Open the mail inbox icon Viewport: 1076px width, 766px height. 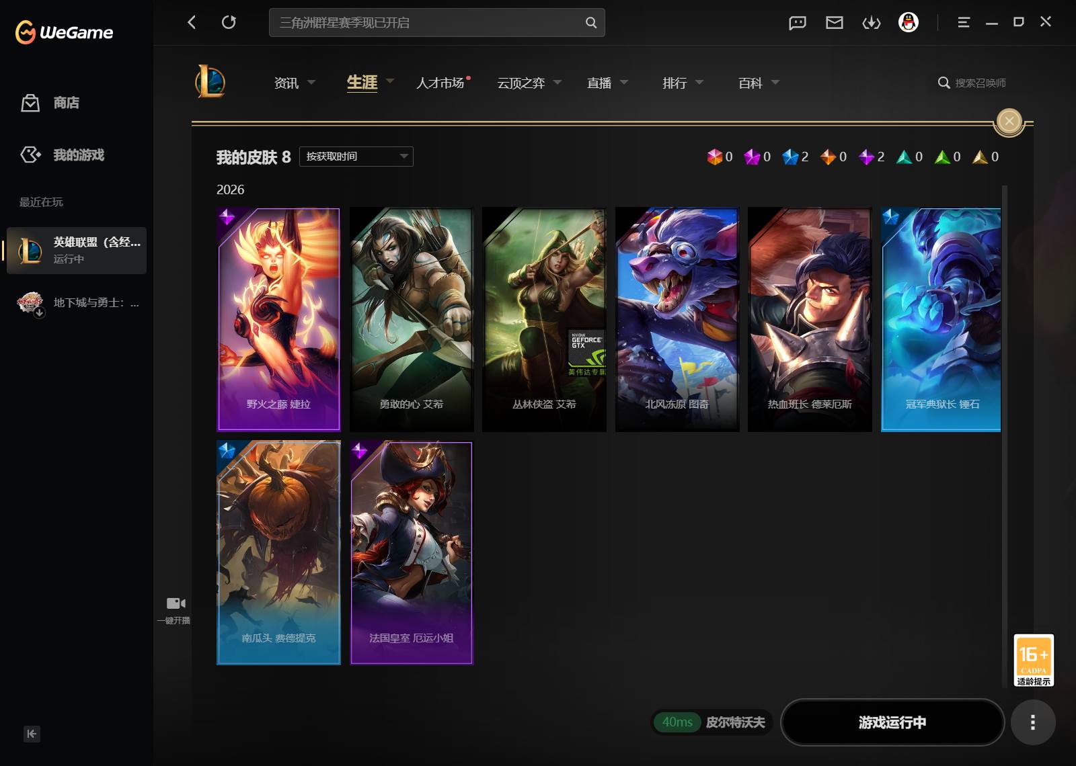(835, 23)
